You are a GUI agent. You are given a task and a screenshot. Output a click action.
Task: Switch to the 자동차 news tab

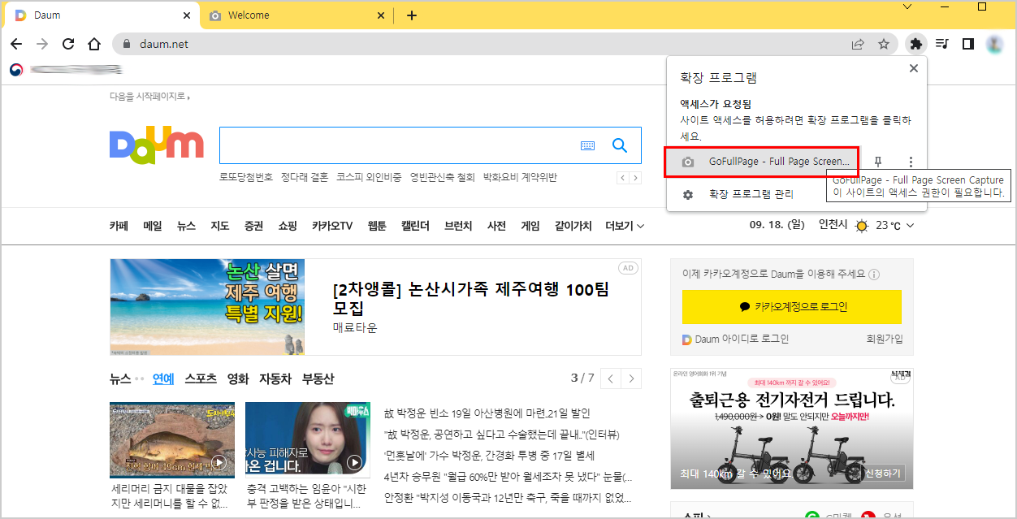(275, 378)
